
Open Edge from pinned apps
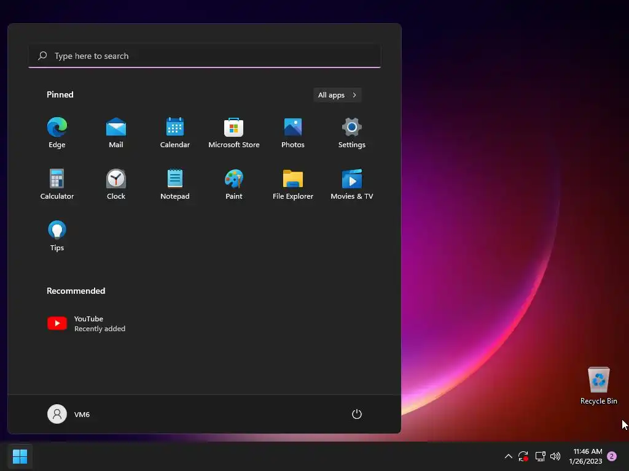[57, 133]
